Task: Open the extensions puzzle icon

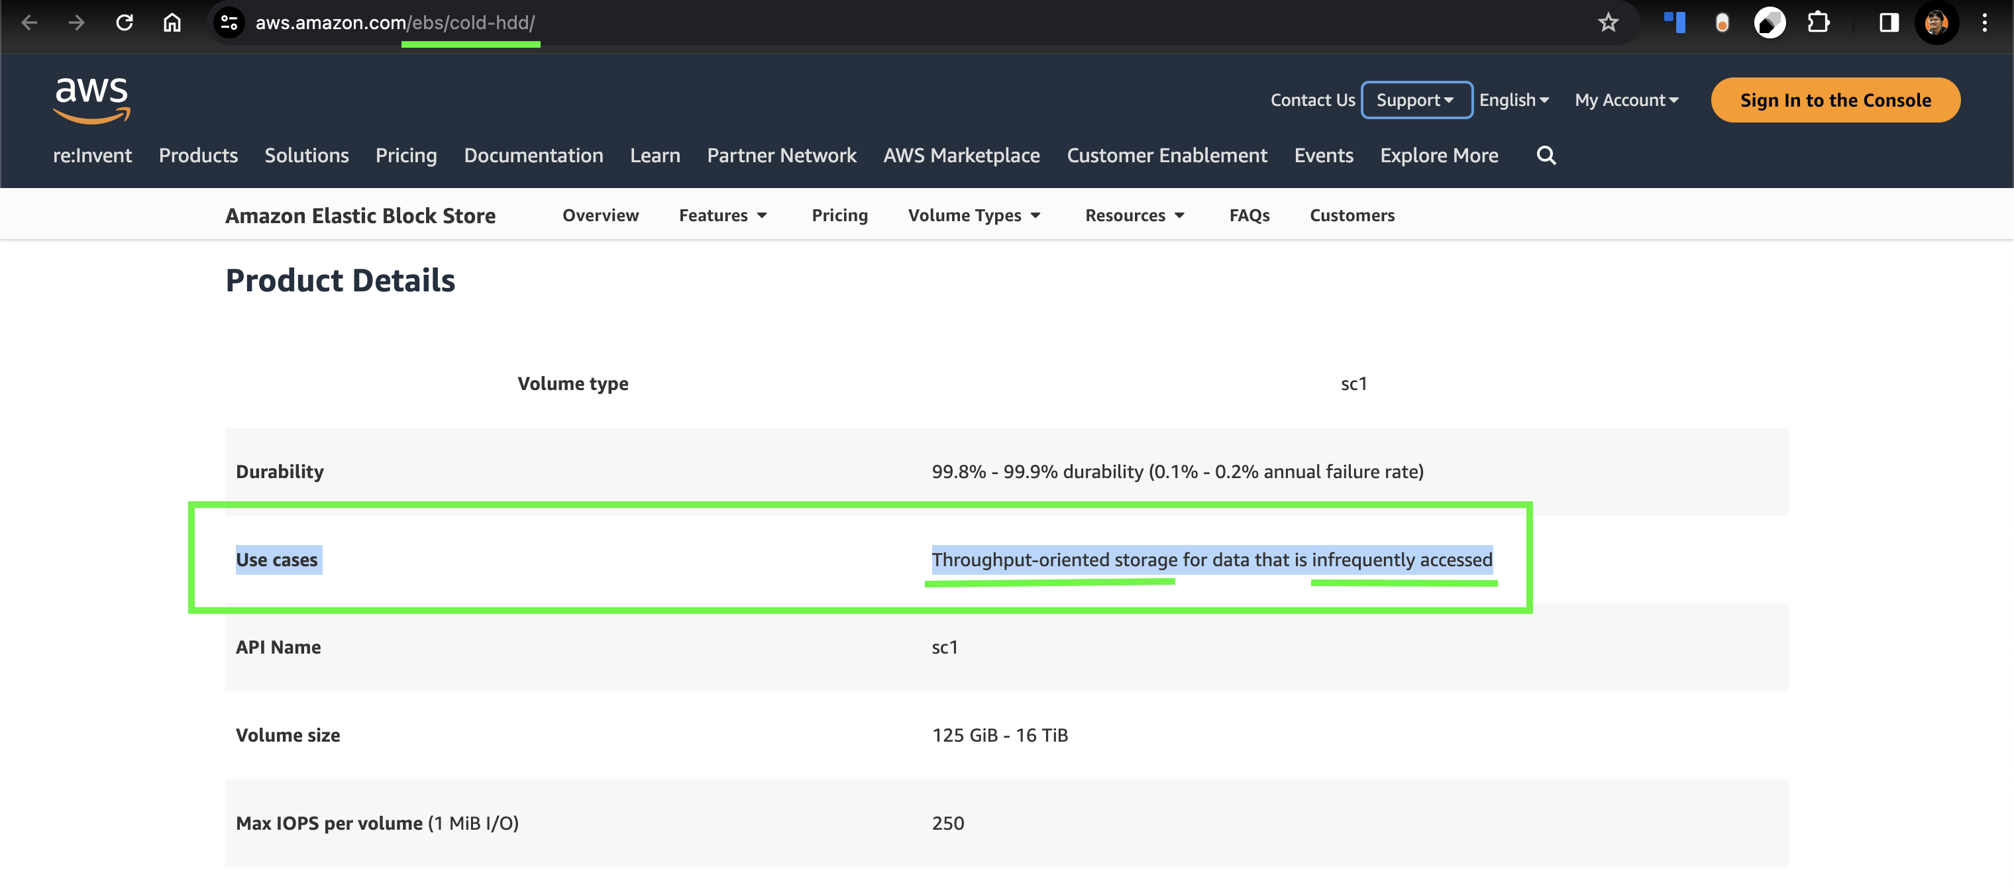Action: pyautogui.click(x=1818, y=23)
